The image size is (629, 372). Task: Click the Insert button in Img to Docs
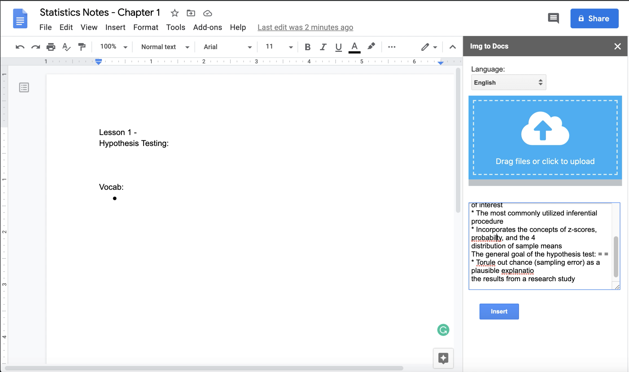point(498,311)
